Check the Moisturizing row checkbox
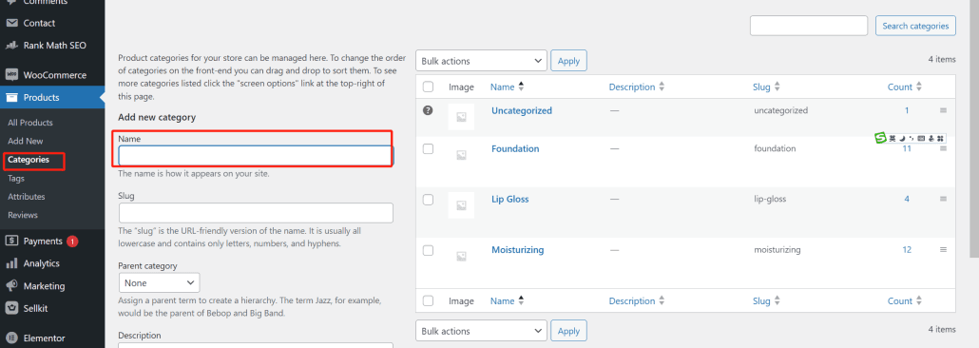 [x=428, y=250]
